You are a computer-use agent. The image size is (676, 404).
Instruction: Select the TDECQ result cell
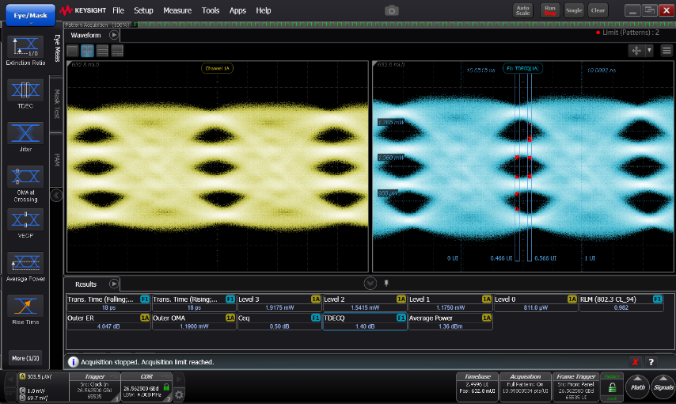click(365, 322)
